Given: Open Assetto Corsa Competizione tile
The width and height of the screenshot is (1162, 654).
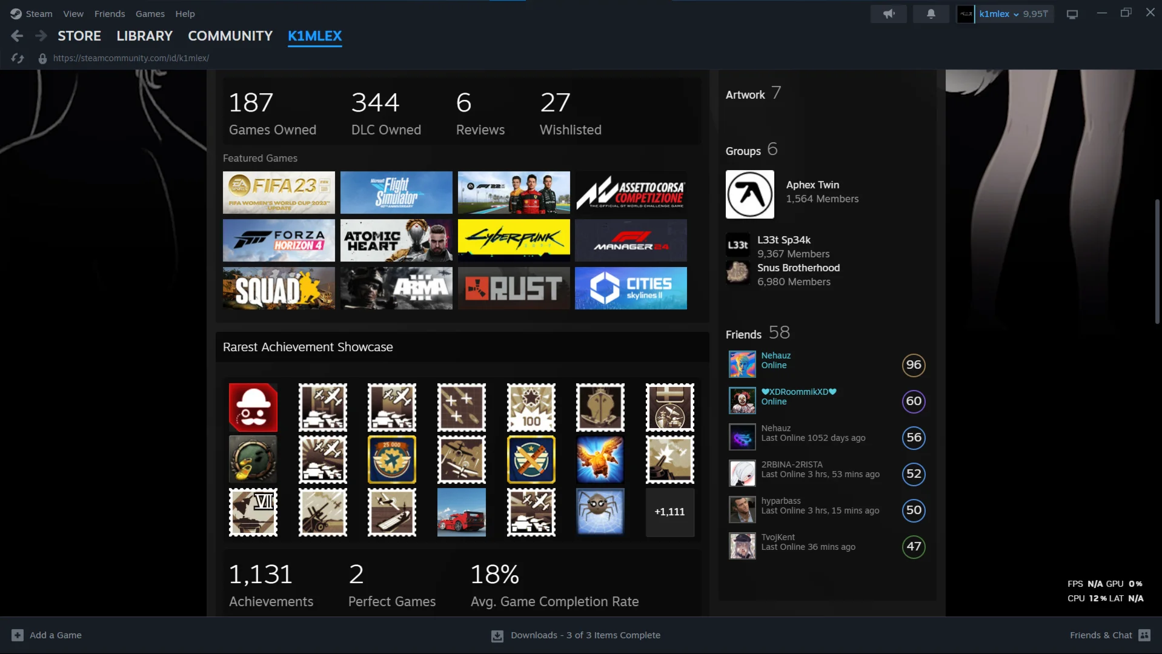Looking at the screenshot, I should [631, 193].
